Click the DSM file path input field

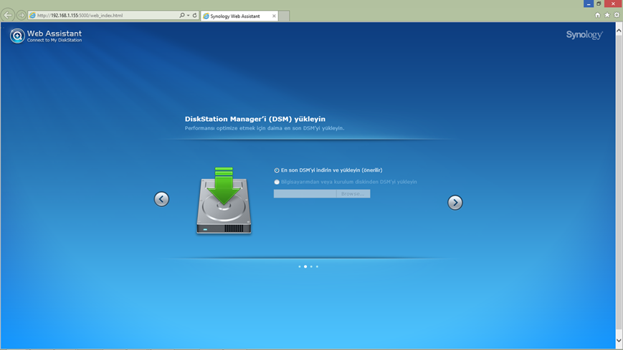pyautogui.click(x=305, y=194)
